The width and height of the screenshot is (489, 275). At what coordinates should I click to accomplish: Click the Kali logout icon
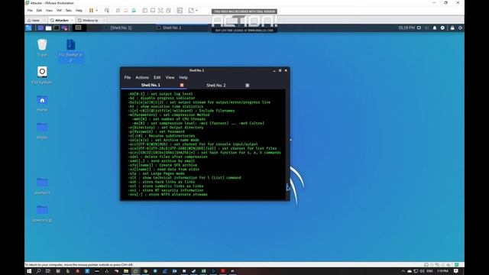(x=460, y=27)
